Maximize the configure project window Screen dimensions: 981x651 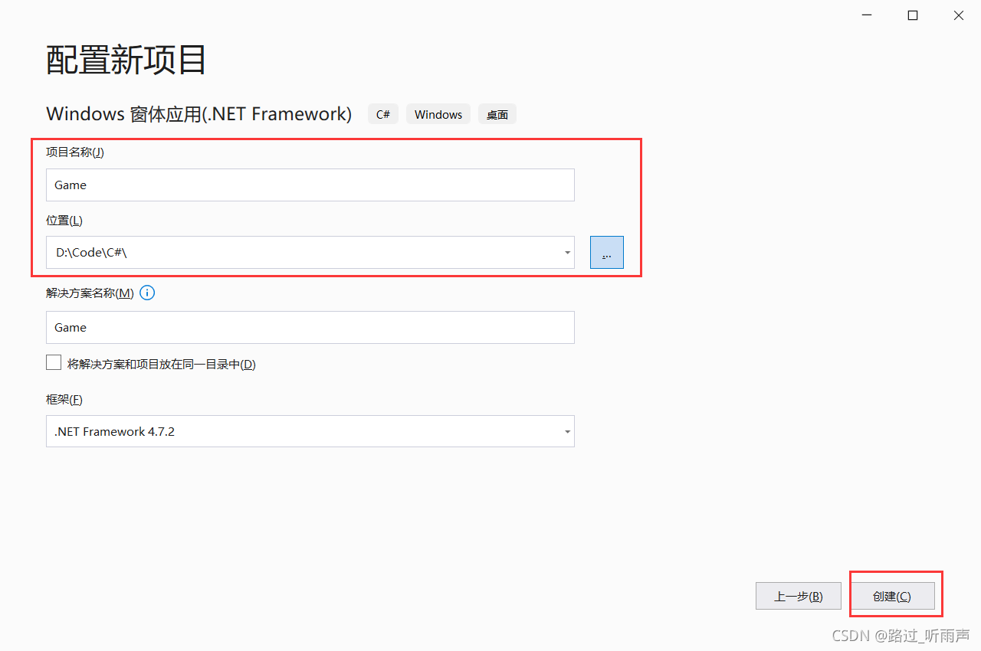pyautogui.click(x=913, y=15)
